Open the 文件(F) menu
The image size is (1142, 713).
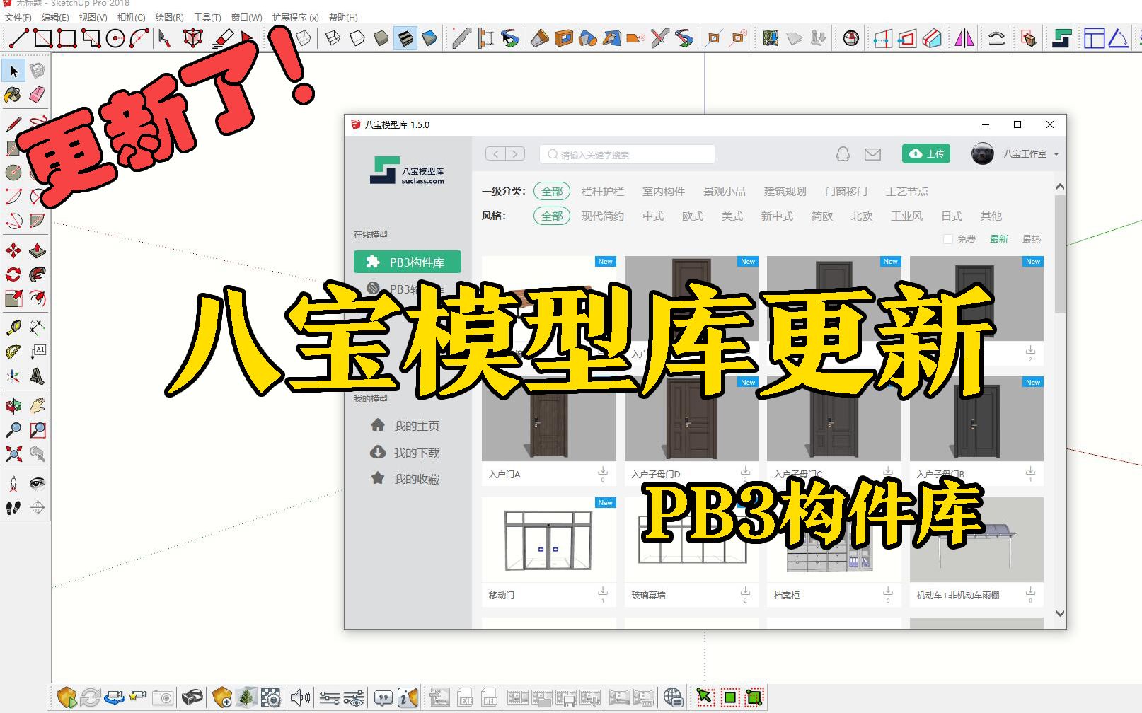coord(18,17)
